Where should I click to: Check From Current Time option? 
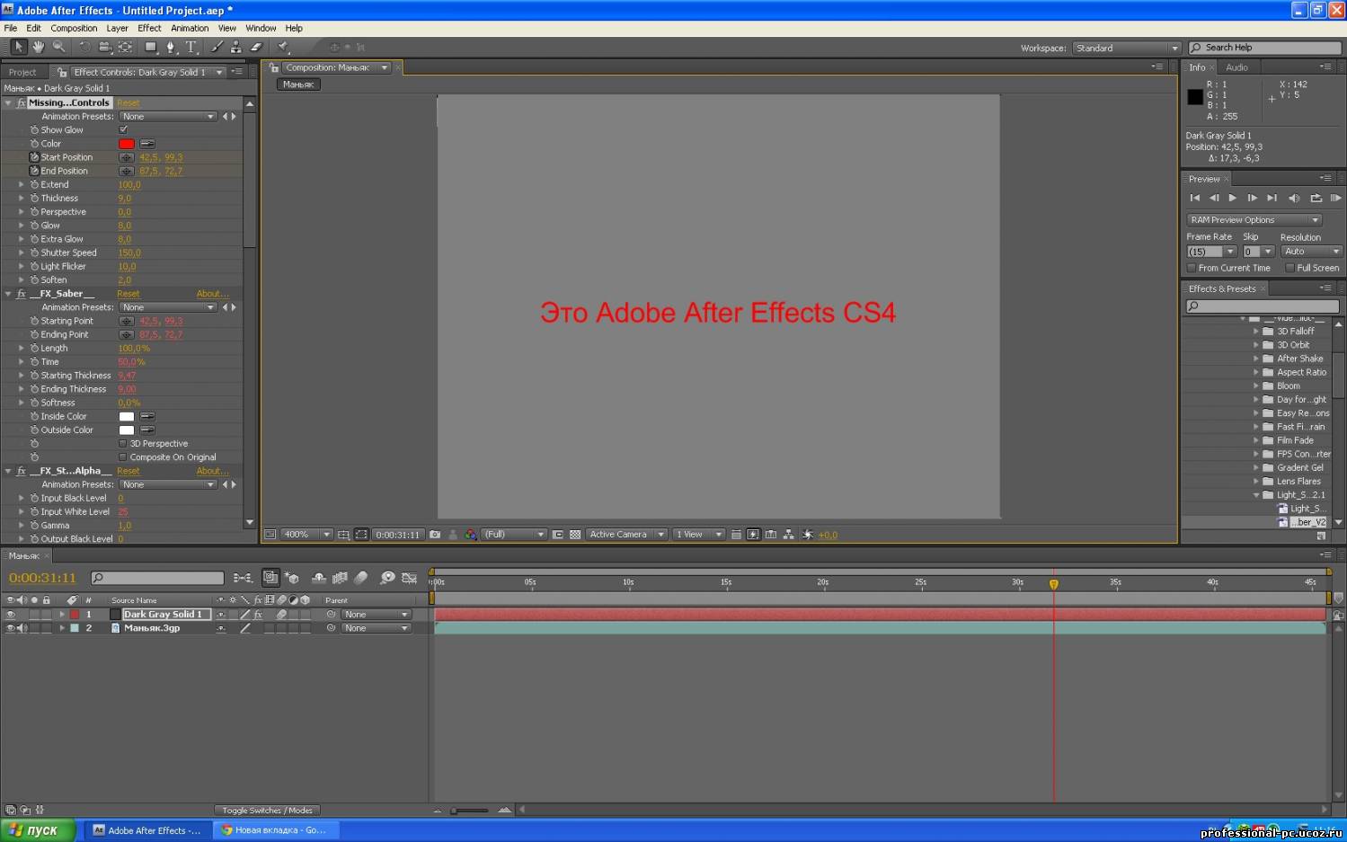pos(1192,268)
